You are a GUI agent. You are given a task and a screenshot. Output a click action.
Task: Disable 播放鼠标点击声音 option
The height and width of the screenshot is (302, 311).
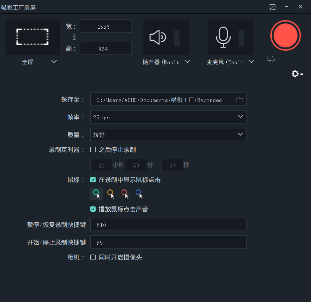coord(93,209)
